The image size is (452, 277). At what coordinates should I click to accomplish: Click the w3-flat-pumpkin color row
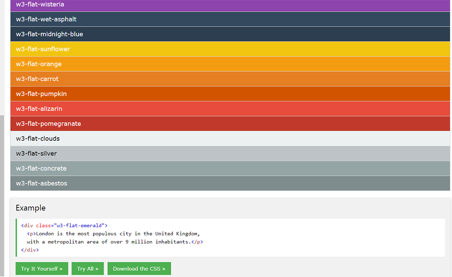pyautogui.click(x=230, y=94)
